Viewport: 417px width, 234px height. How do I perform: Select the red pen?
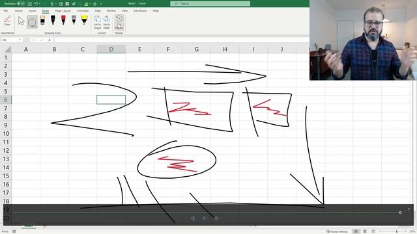[63, 20]
